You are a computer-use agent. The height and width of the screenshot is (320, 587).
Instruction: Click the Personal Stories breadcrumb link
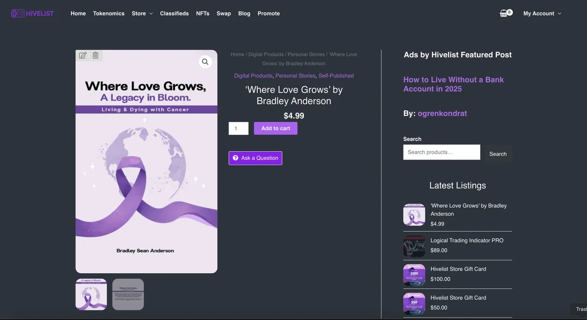(x=306, y=54)
